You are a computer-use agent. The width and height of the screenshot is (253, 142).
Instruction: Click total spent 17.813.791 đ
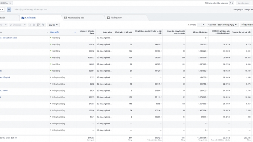pyautogui.click(x=202, y=138)
